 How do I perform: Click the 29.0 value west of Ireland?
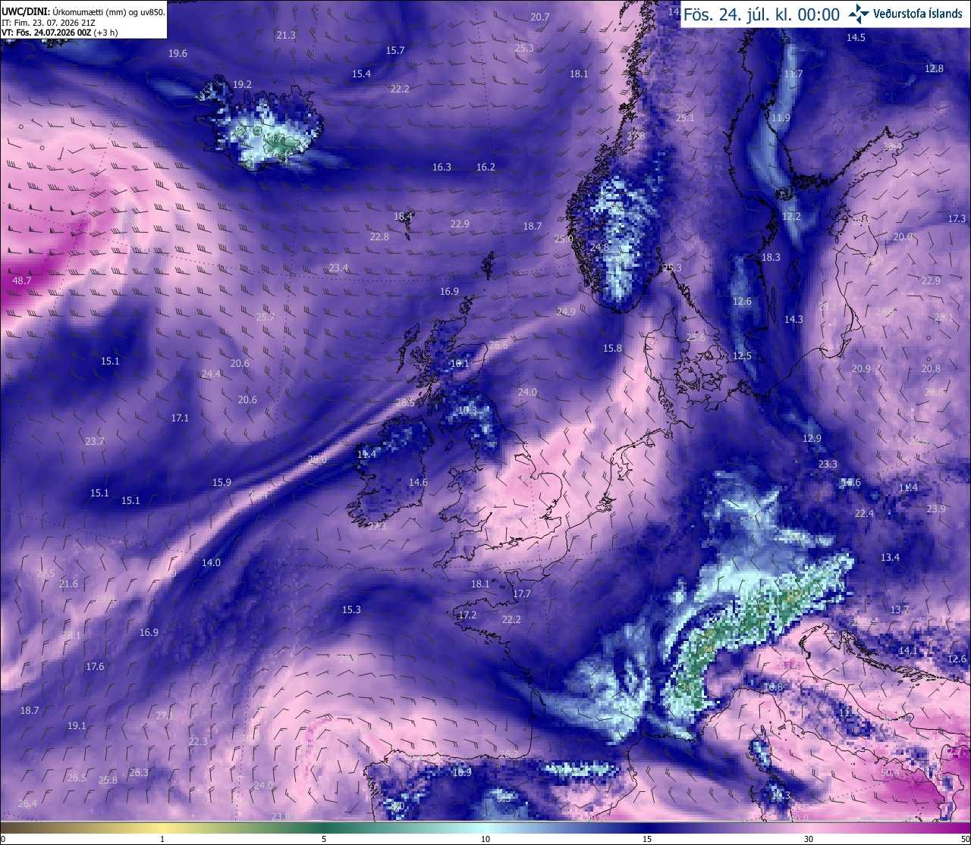(317, 460)
